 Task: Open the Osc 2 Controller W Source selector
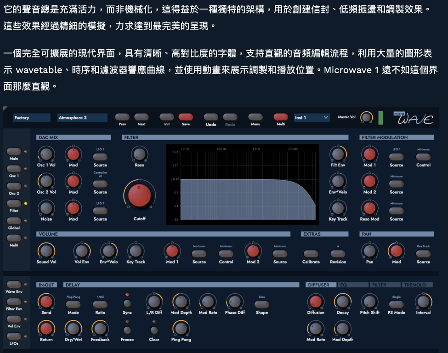[100, 184]
